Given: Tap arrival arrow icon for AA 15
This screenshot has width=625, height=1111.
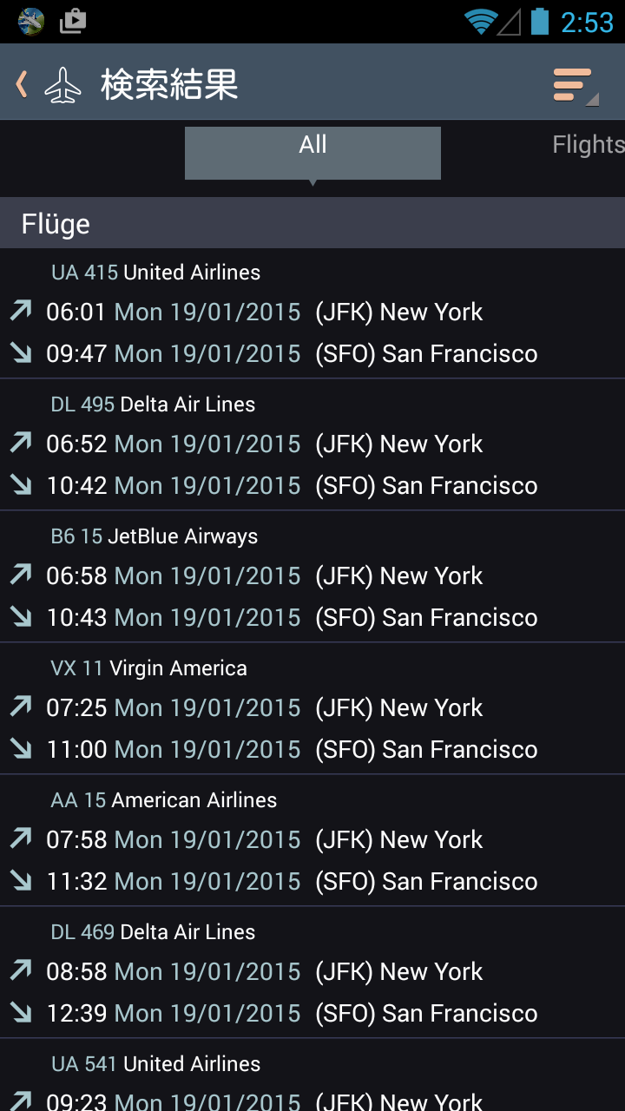Looking at the screenshot, I should (x=21, y=880).
